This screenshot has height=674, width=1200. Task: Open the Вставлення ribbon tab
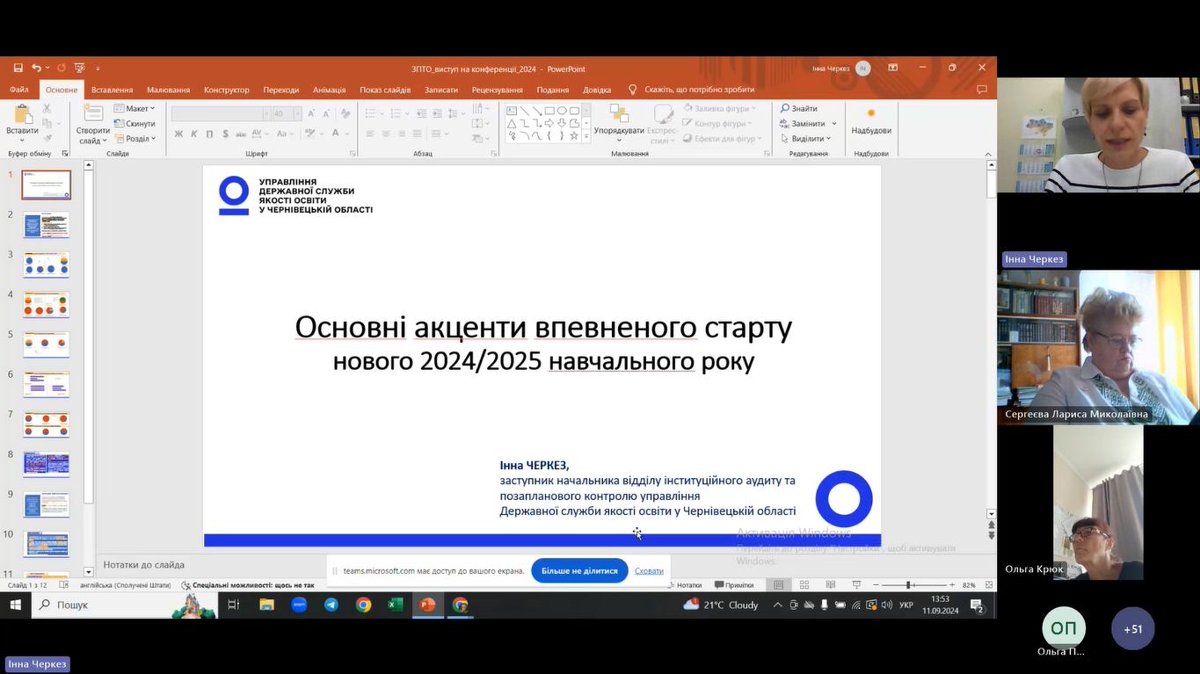coord(112,90)
